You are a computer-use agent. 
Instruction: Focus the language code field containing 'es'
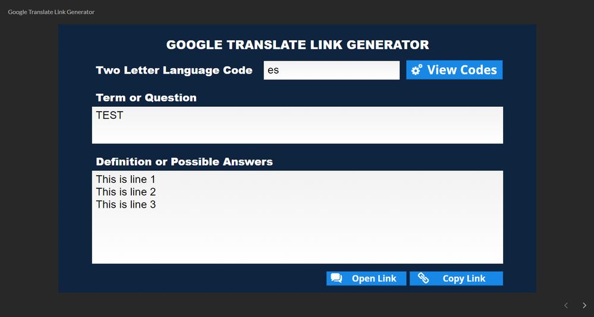(331, 70)
